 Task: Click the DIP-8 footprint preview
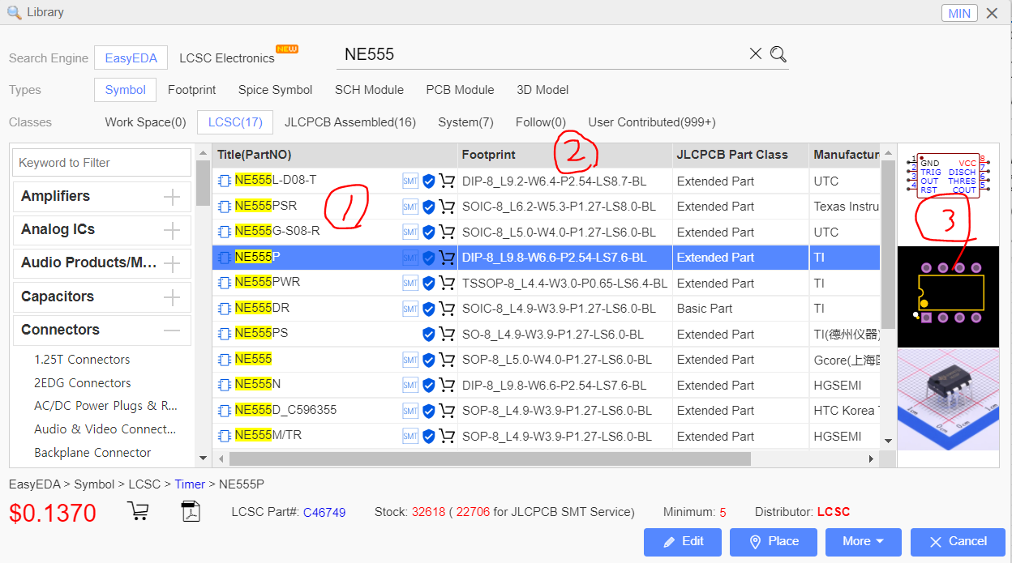[948, 296]
